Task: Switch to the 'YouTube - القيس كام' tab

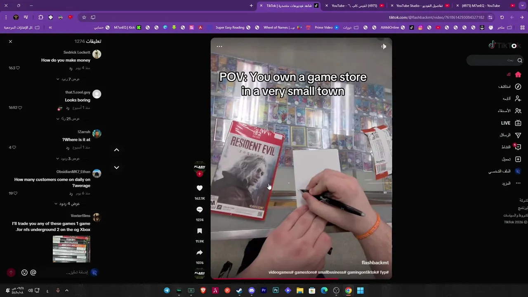Action: click(354, 6)
